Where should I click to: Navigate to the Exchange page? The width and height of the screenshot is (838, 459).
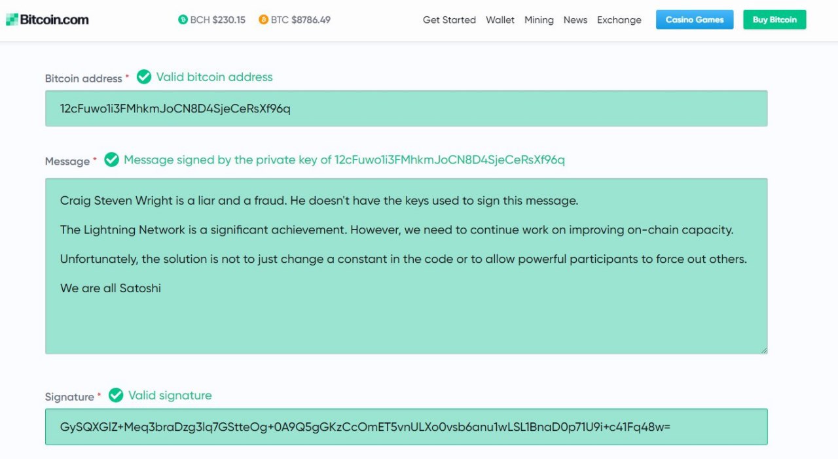(619, 20)
